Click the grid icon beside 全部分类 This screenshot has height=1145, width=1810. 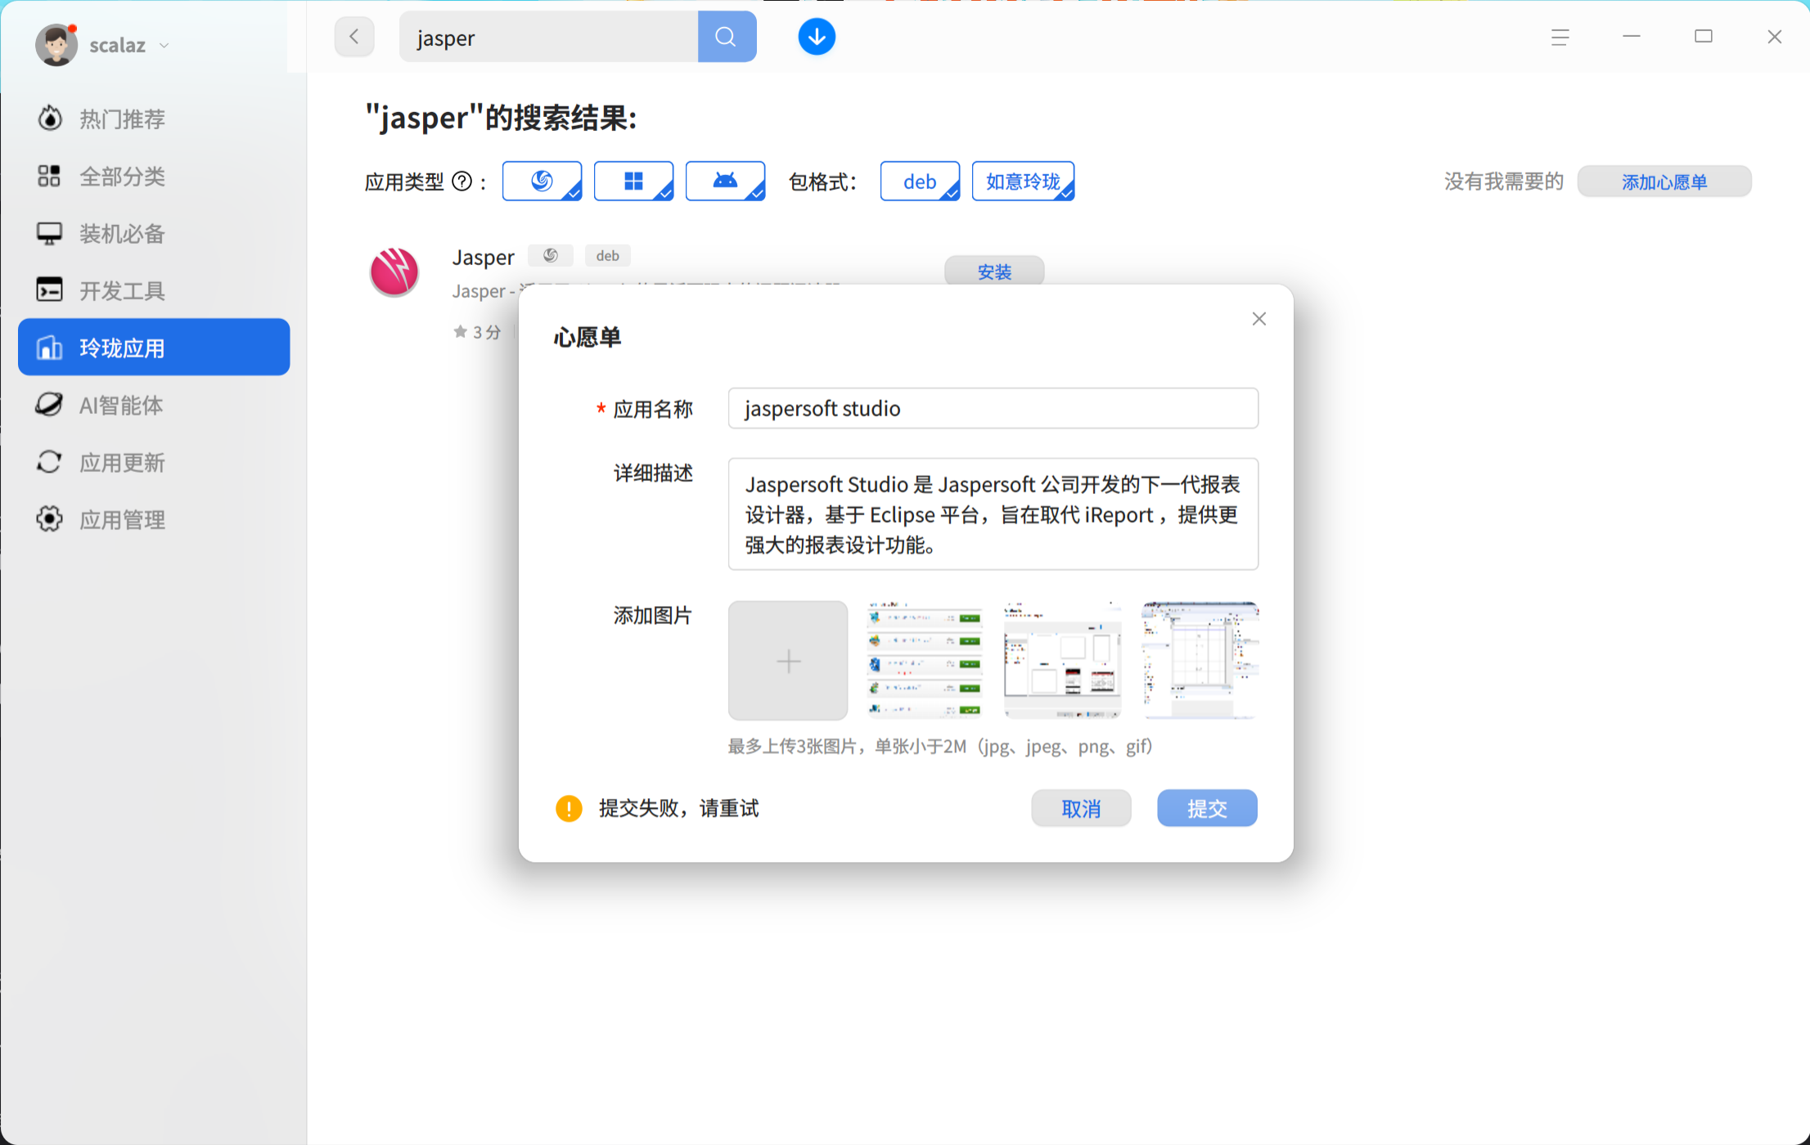pyautogui.click(x=49, y=176)
